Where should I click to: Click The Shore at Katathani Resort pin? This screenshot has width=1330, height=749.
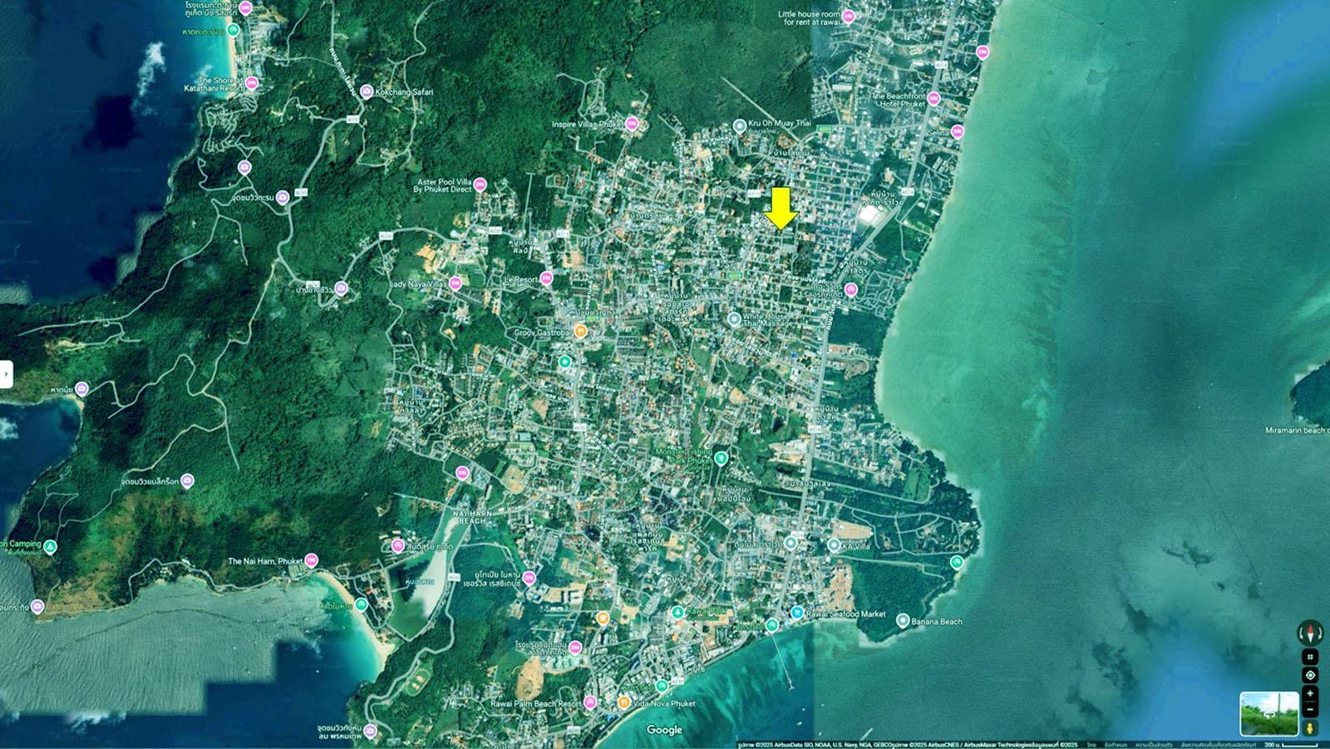(252, 83)
